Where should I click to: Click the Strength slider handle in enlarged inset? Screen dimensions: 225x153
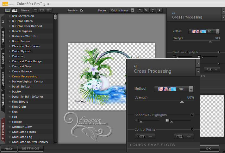[x=182, y=101]
